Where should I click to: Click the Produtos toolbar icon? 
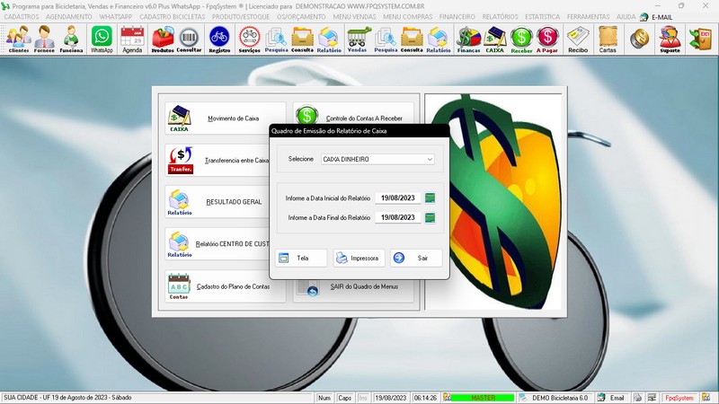(x=163, y=39)
